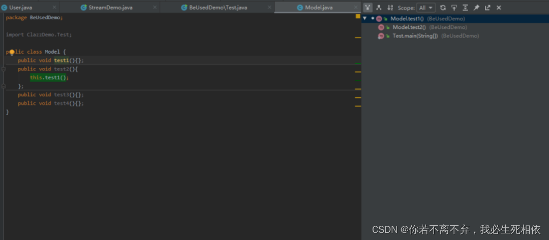The width and height of the screenshot is (549, 240).
Task: Close the hierarchy panel
Action: pos(499,7)
